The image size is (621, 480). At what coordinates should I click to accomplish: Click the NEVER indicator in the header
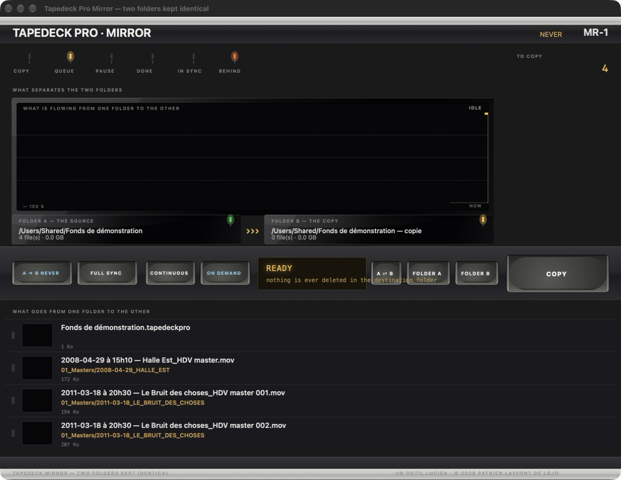point(550,34)
